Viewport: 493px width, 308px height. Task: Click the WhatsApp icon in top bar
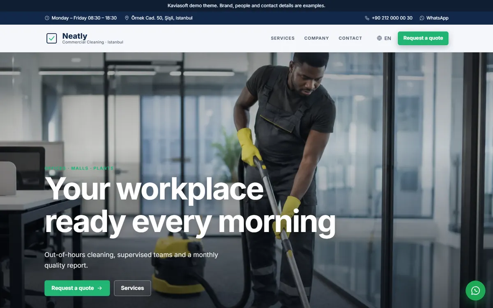pos(422,18)
